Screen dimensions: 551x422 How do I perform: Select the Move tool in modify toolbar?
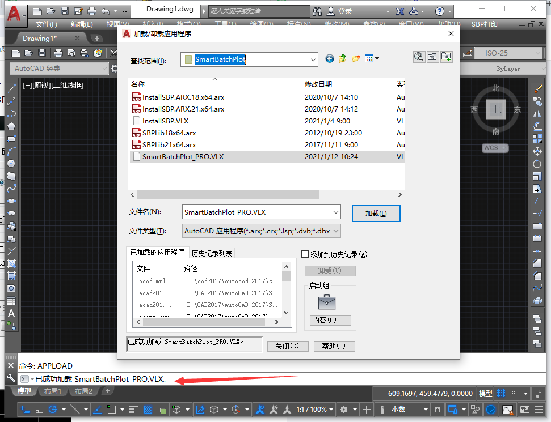[537, 152]
